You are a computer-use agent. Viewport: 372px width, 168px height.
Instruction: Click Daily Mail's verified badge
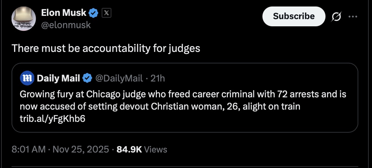(87, 78)
